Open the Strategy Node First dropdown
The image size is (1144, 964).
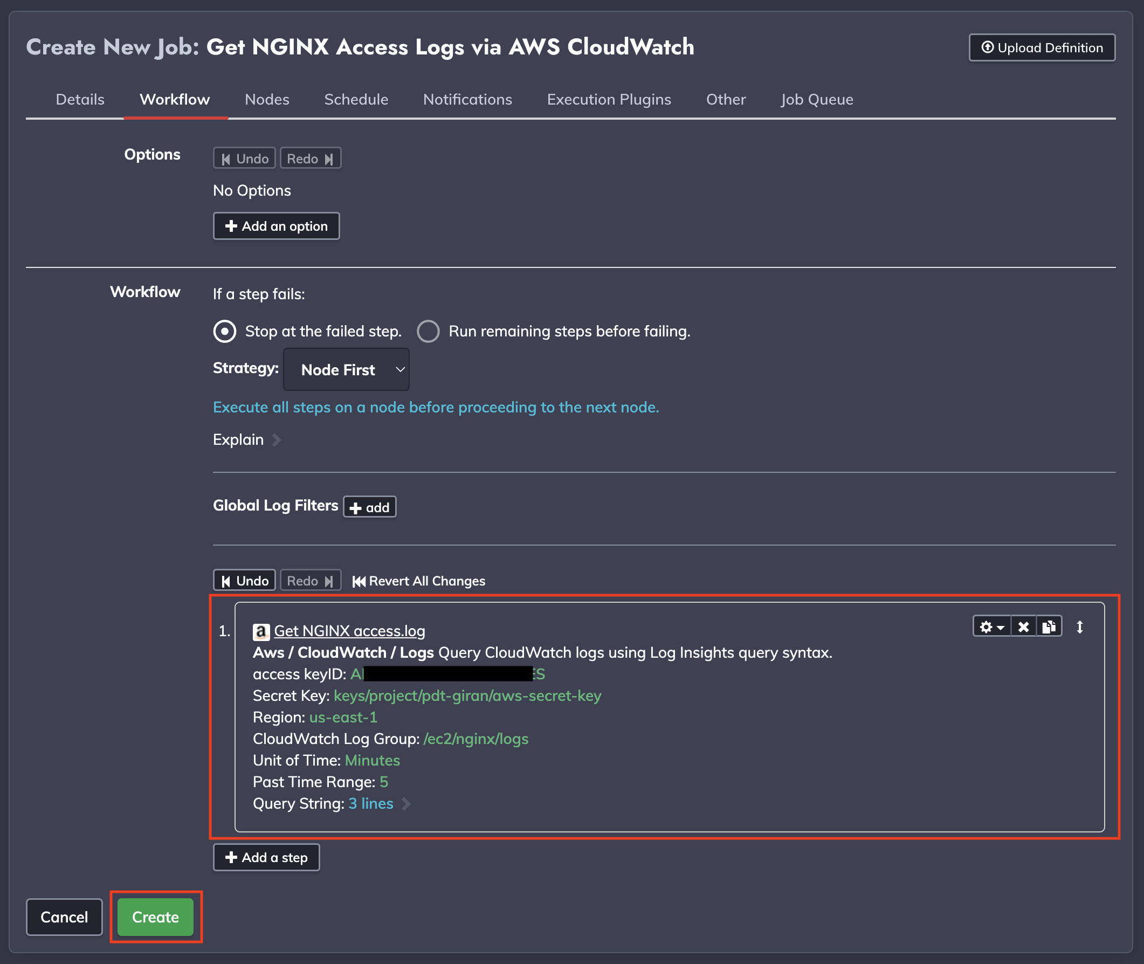point(346,369)
